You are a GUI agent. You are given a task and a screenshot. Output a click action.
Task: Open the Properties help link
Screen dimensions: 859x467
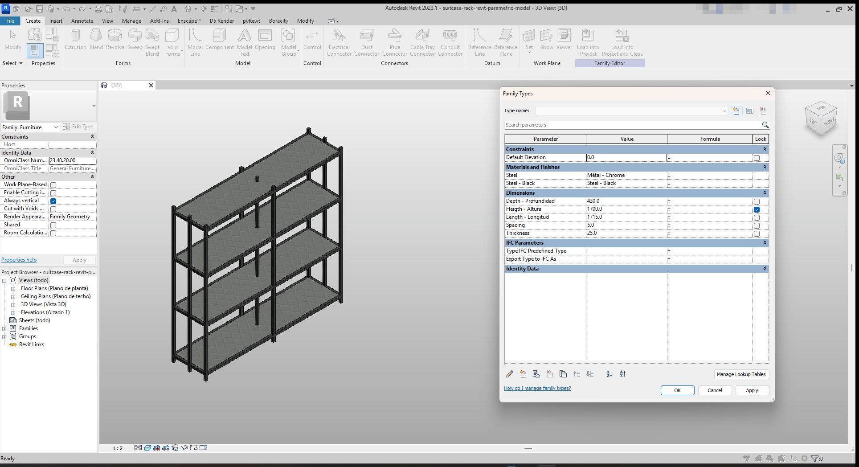click(x=19, y=260)
